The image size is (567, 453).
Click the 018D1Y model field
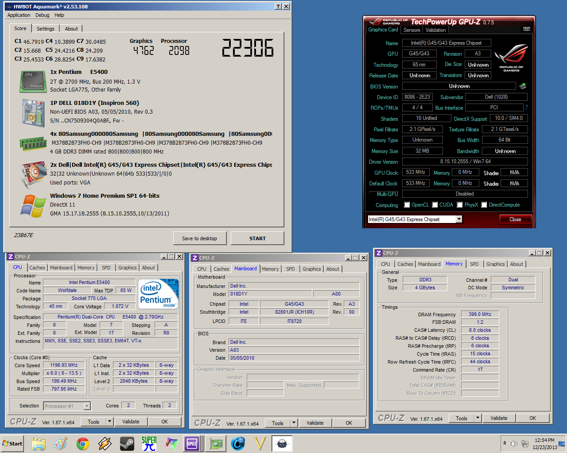tap(271, 294)
